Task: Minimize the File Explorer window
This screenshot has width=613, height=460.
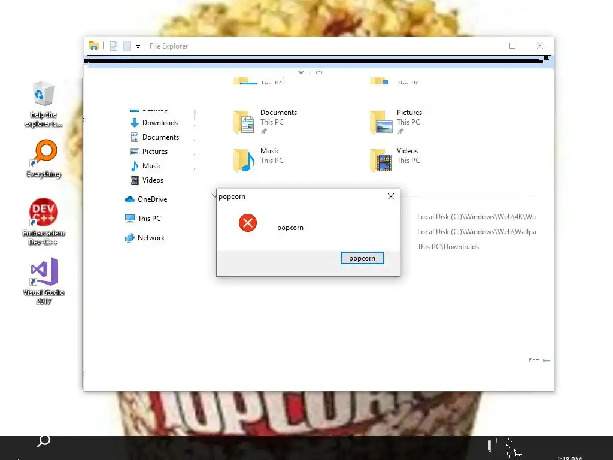Action: [x=485, y=46]
